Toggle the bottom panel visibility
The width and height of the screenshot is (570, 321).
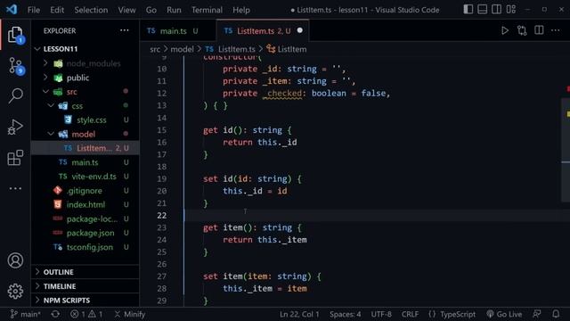click(x=483, y=10)
